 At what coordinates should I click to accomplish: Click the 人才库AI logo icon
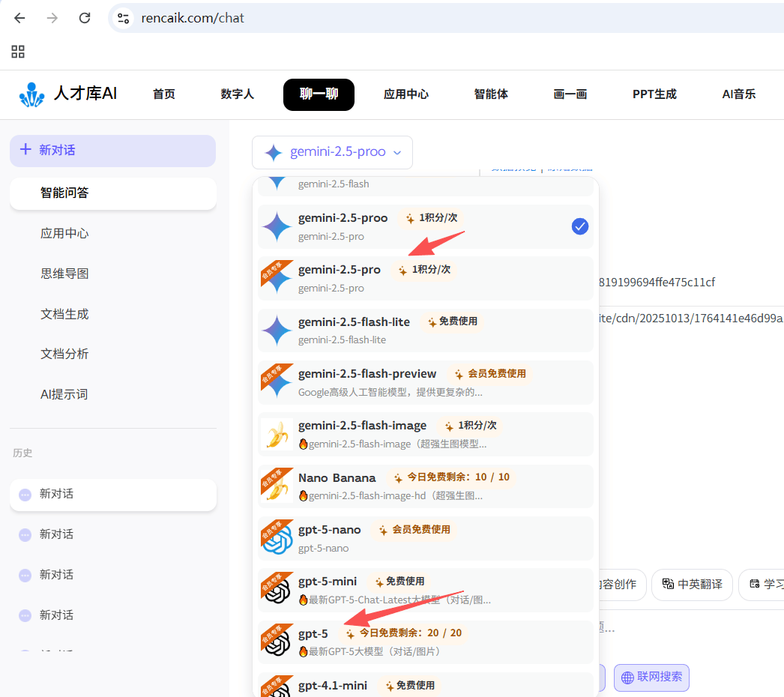click(31, 94)
